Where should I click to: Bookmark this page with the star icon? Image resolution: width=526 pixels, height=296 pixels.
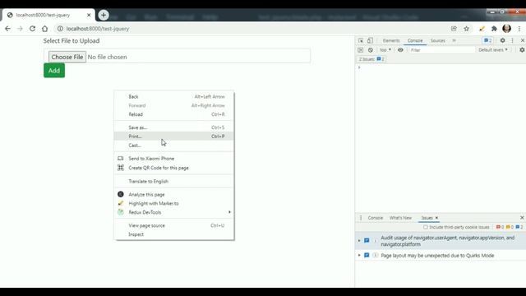coord(466,29)
